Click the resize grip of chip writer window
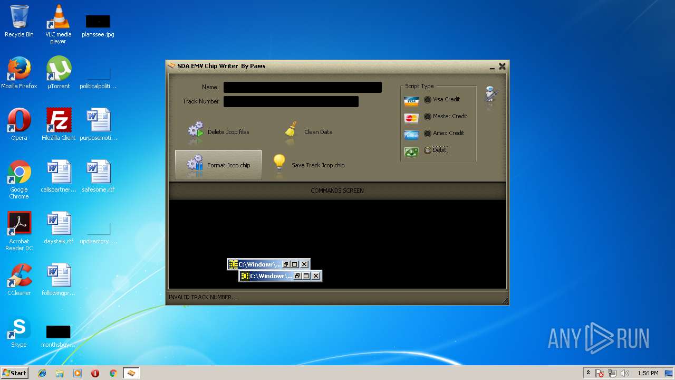Viewport: 675px width, 380px height. (505, 301)
